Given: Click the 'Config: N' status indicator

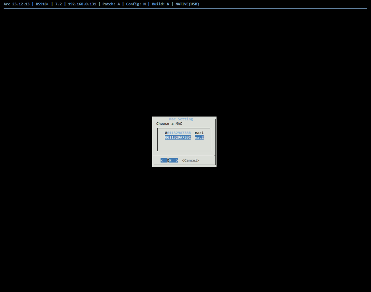Looking at the screenshot, I should coord(136,4).
